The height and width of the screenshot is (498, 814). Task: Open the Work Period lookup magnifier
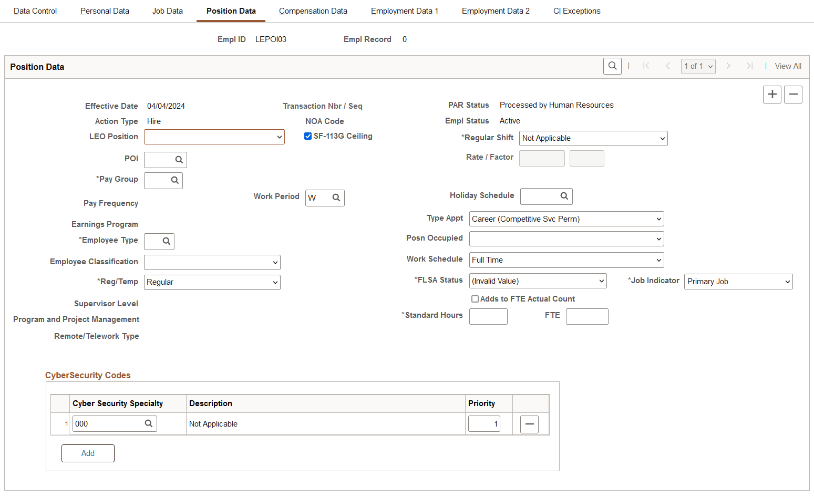pyautogui.click(x=337, y=198)
